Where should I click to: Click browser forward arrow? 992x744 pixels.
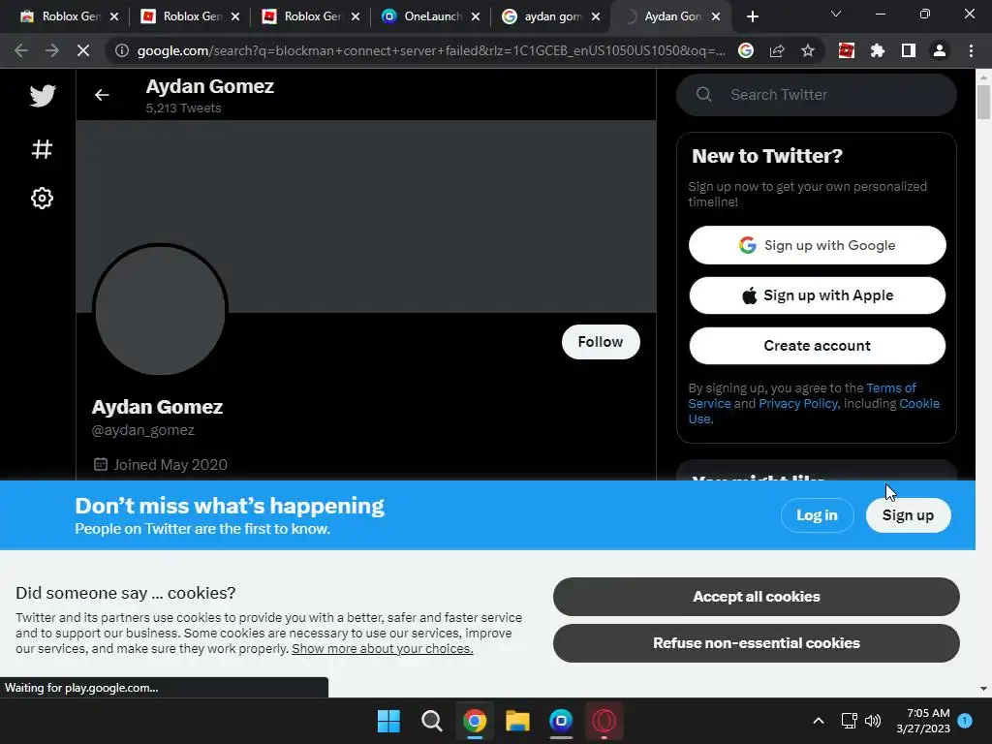(52, 50)
